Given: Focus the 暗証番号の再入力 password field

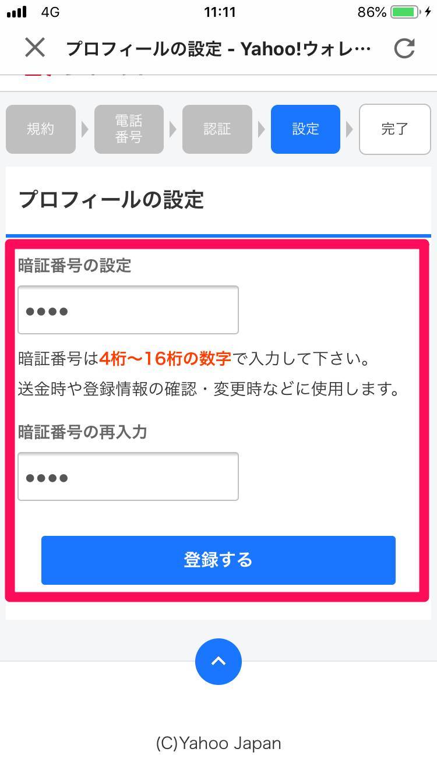Looking at the screenshot, I should 128,476.
